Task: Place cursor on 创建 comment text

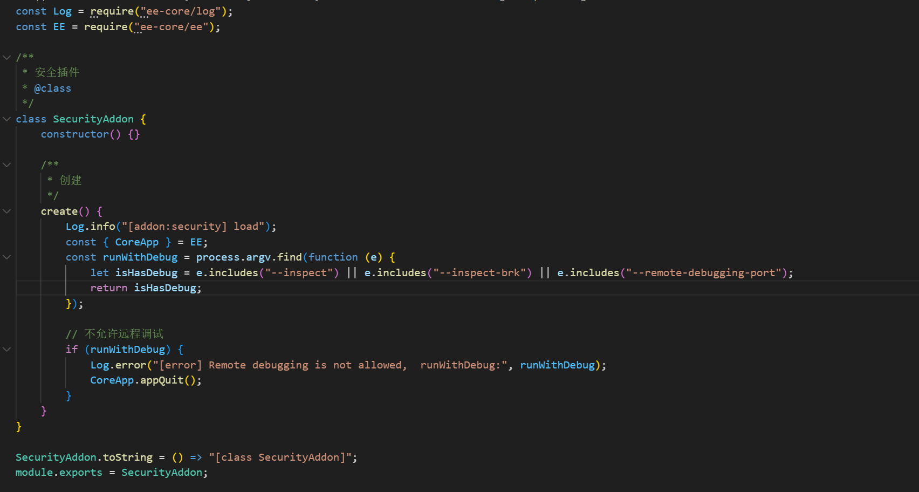Action: pos(71,180)
